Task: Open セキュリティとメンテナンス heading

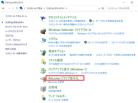Action: click(x=62, y=17)
